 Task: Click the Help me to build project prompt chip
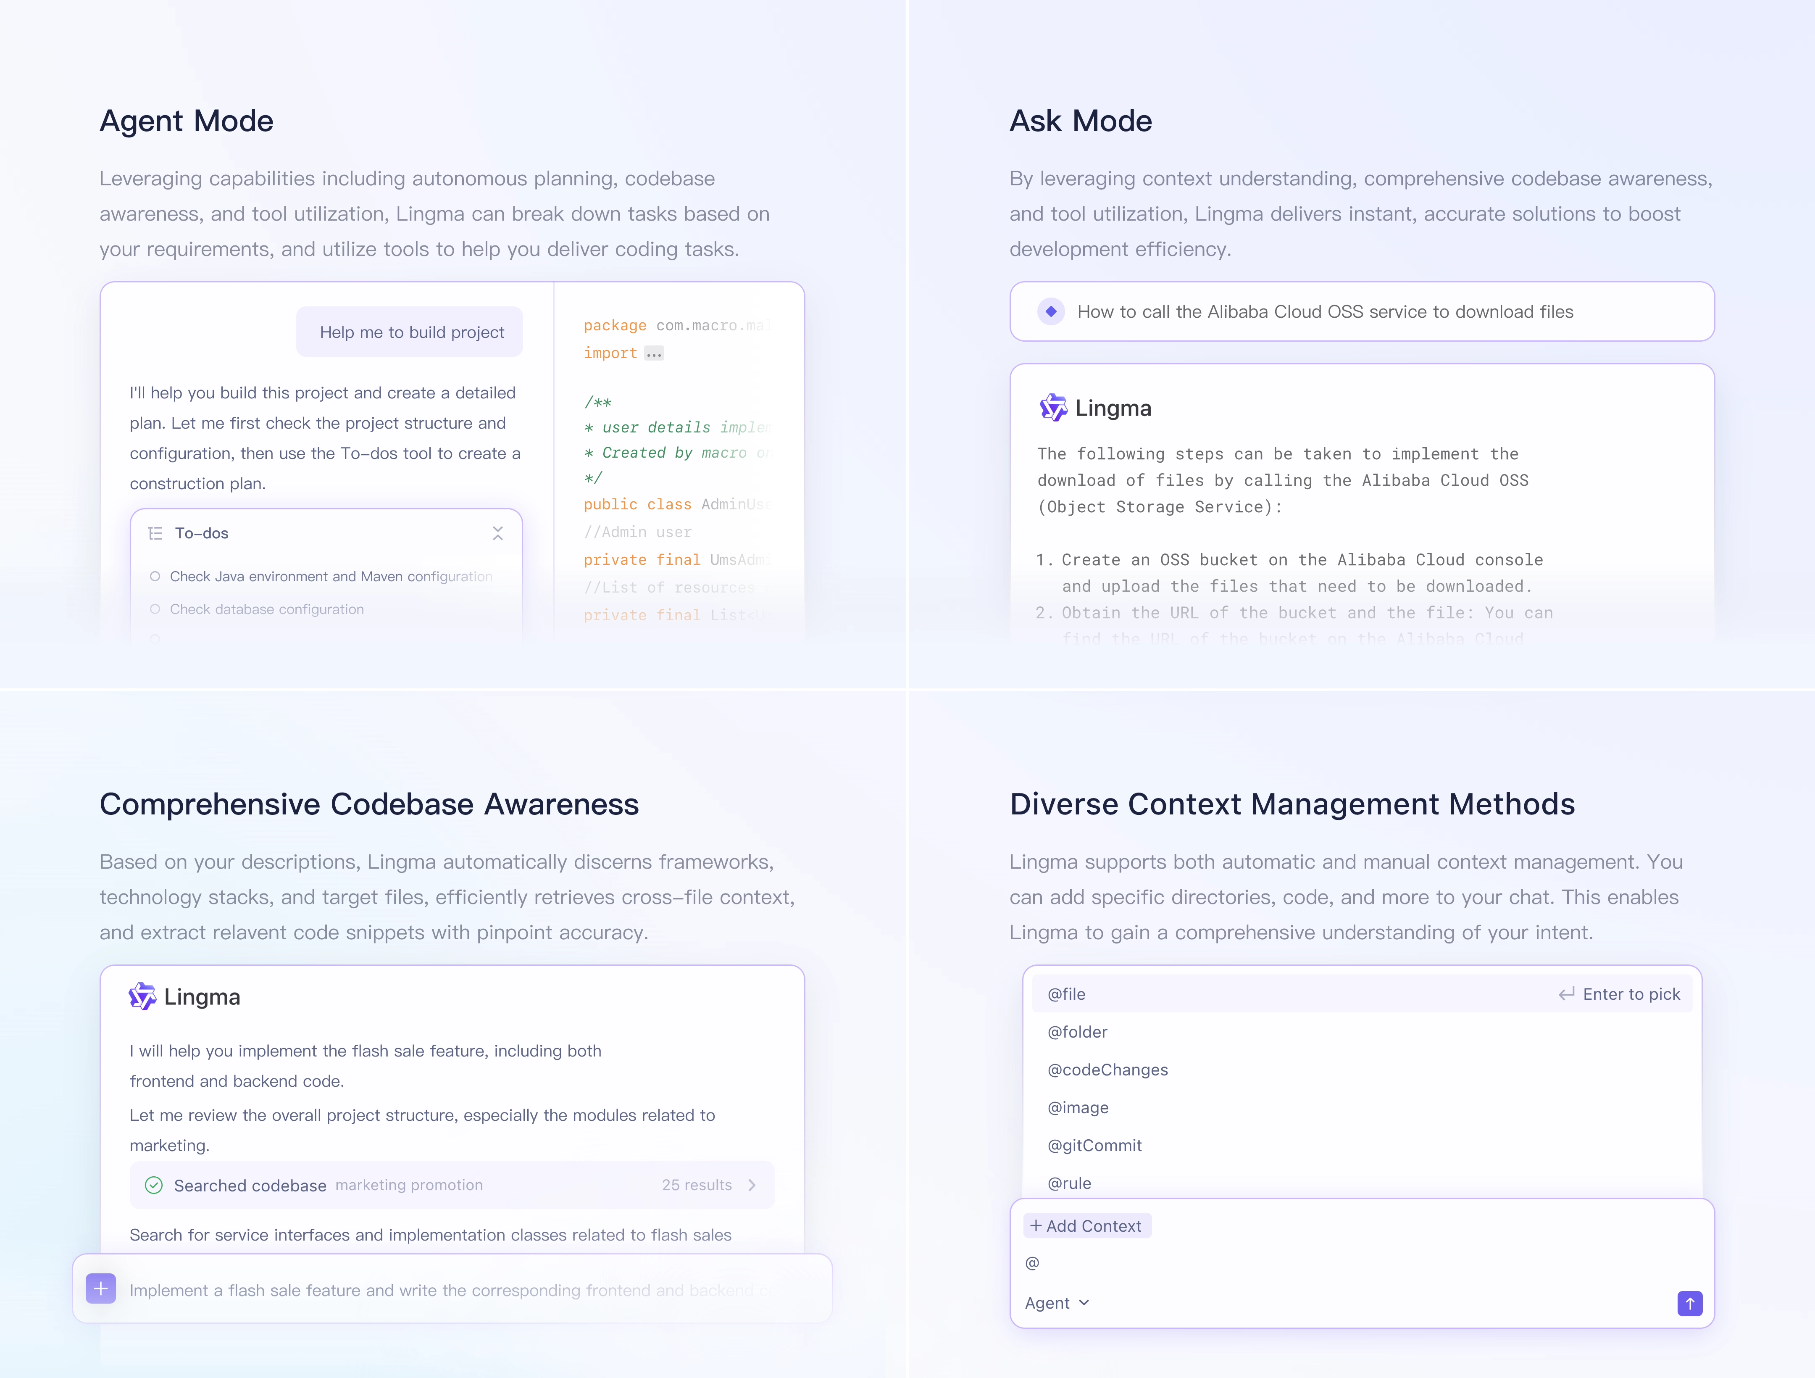[410, 332]
